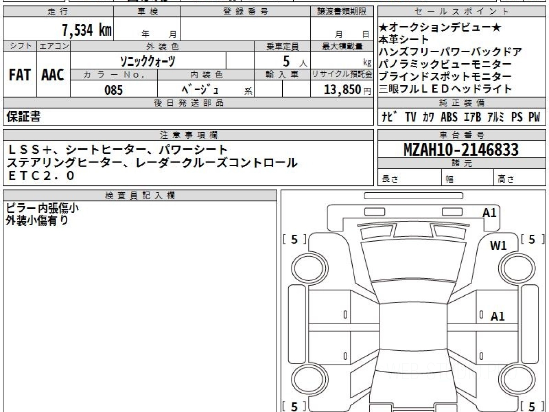Click the 長さ dimension cell
The height and width of the screenshot is (412, 549).
(409, 178)
